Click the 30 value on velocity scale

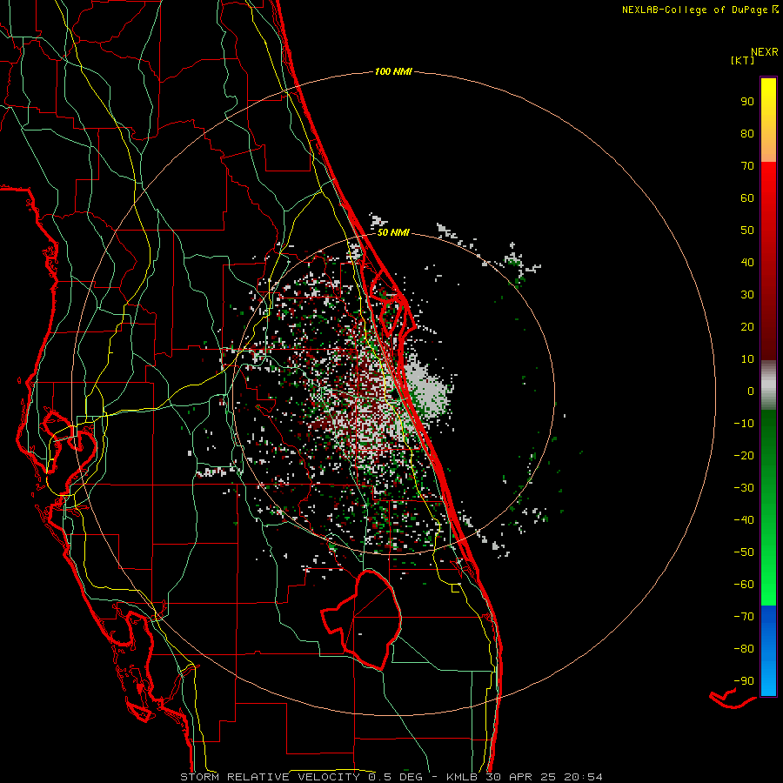pos(747,295)
